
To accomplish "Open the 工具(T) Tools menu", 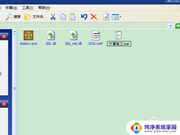I will point(28,8).
